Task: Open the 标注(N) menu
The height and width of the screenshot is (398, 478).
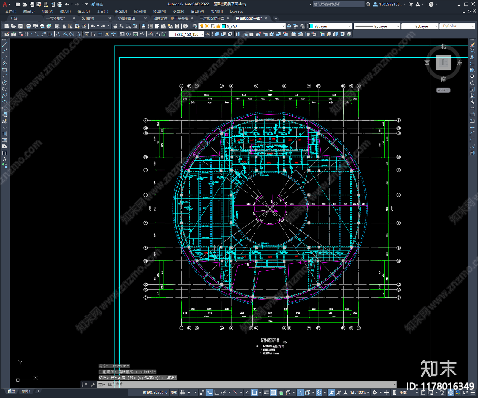Action: (140, 11)
